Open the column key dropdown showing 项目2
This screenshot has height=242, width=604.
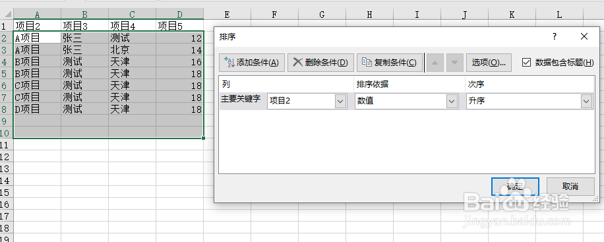(340, 102)
